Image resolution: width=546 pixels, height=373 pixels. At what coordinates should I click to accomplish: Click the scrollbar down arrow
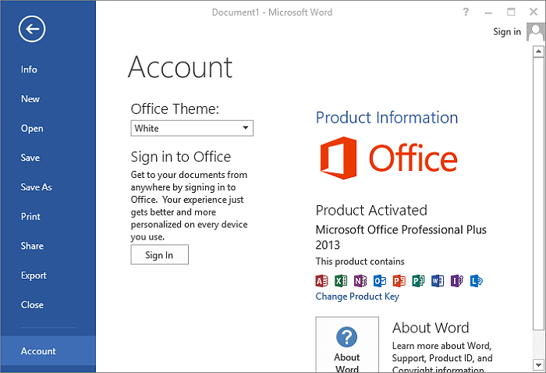pos(538,365)
